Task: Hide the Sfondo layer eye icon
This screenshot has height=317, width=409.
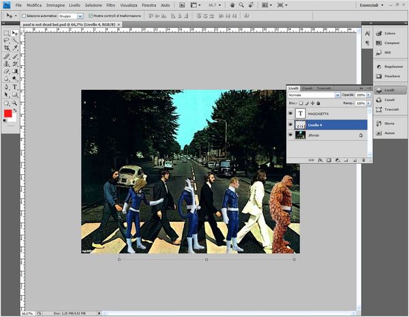Action: [x=290, y=135]
